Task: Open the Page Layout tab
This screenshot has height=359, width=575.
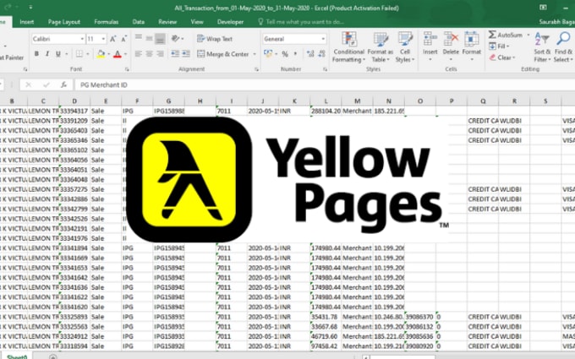Action: coord(64,22)
